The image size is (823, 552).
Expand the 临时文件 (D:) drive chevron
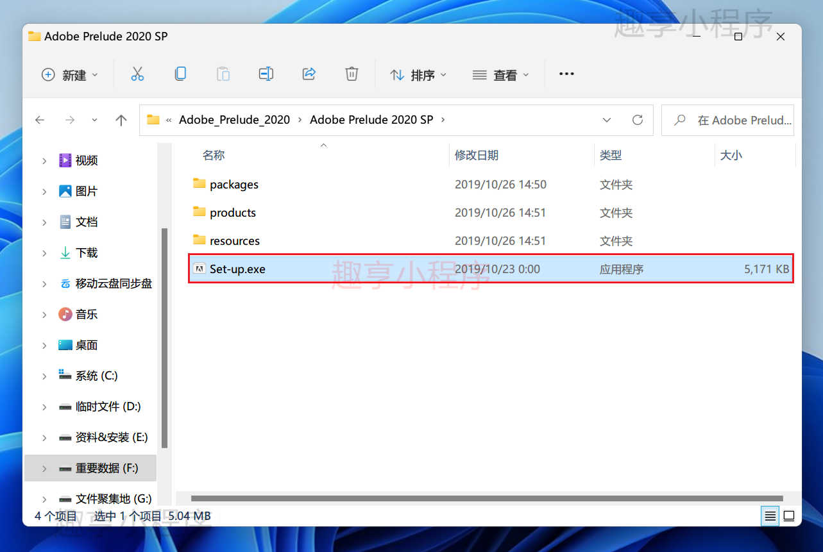44,407
